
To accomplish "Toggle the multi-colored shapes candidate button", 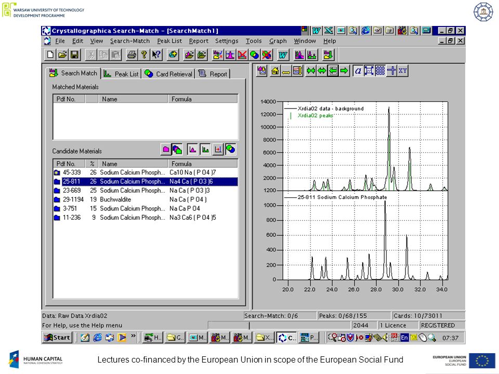I will click(177, 149).
